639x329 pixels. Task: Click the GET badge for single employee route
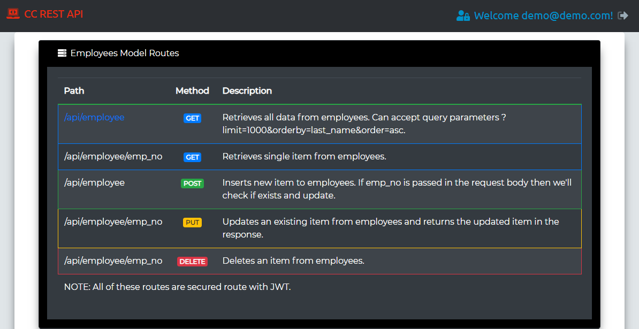pos(192,157)
